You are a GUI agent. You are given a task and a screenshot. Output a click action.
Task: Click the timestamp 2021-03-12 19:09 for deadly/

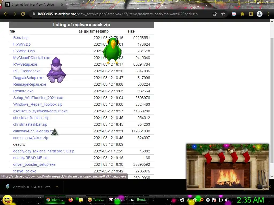[x=108, y=144]
